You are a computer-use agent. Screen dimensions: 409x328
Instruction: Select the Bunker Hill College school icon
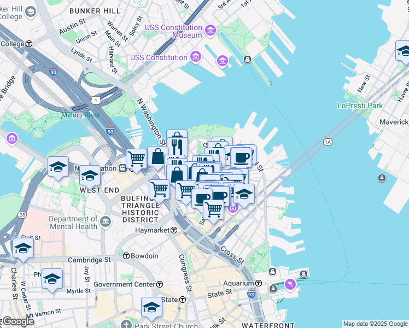(x=31, y=11)
